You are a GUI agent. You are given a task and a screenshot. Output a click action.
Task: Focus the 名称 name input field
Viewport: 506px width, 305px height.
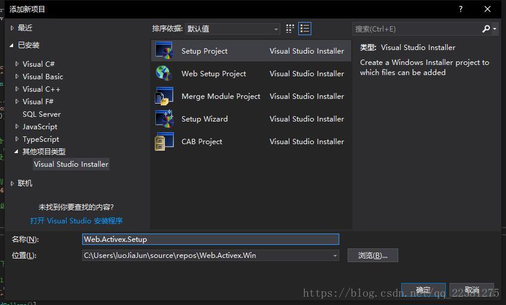tap(210, 239)
